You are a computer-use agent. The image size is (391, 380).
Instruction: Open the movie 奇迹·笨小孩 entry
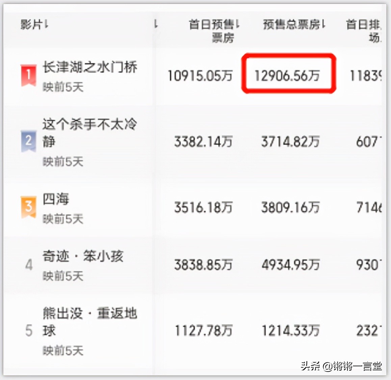coord(84,256)
